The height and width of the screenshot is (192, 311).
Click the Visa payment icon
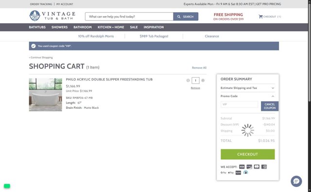242,167
